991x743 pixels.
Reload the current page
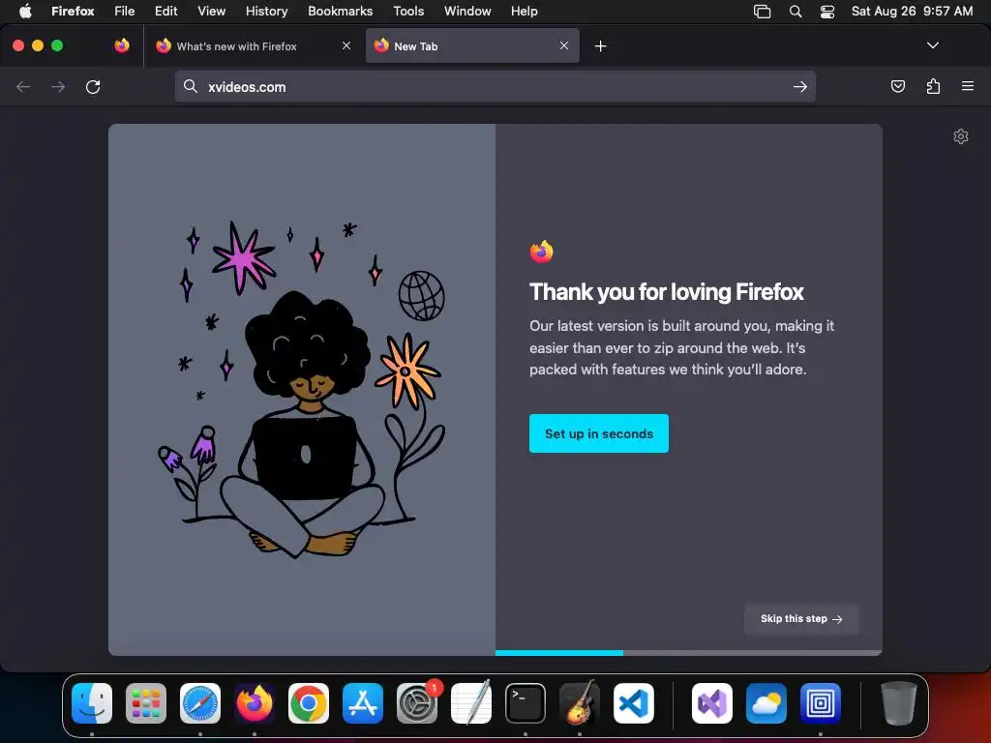coord(93,86)
